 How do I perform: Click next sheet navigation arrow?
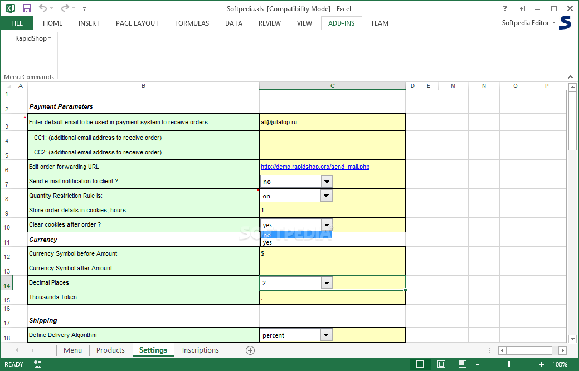(x=32, y=350)
